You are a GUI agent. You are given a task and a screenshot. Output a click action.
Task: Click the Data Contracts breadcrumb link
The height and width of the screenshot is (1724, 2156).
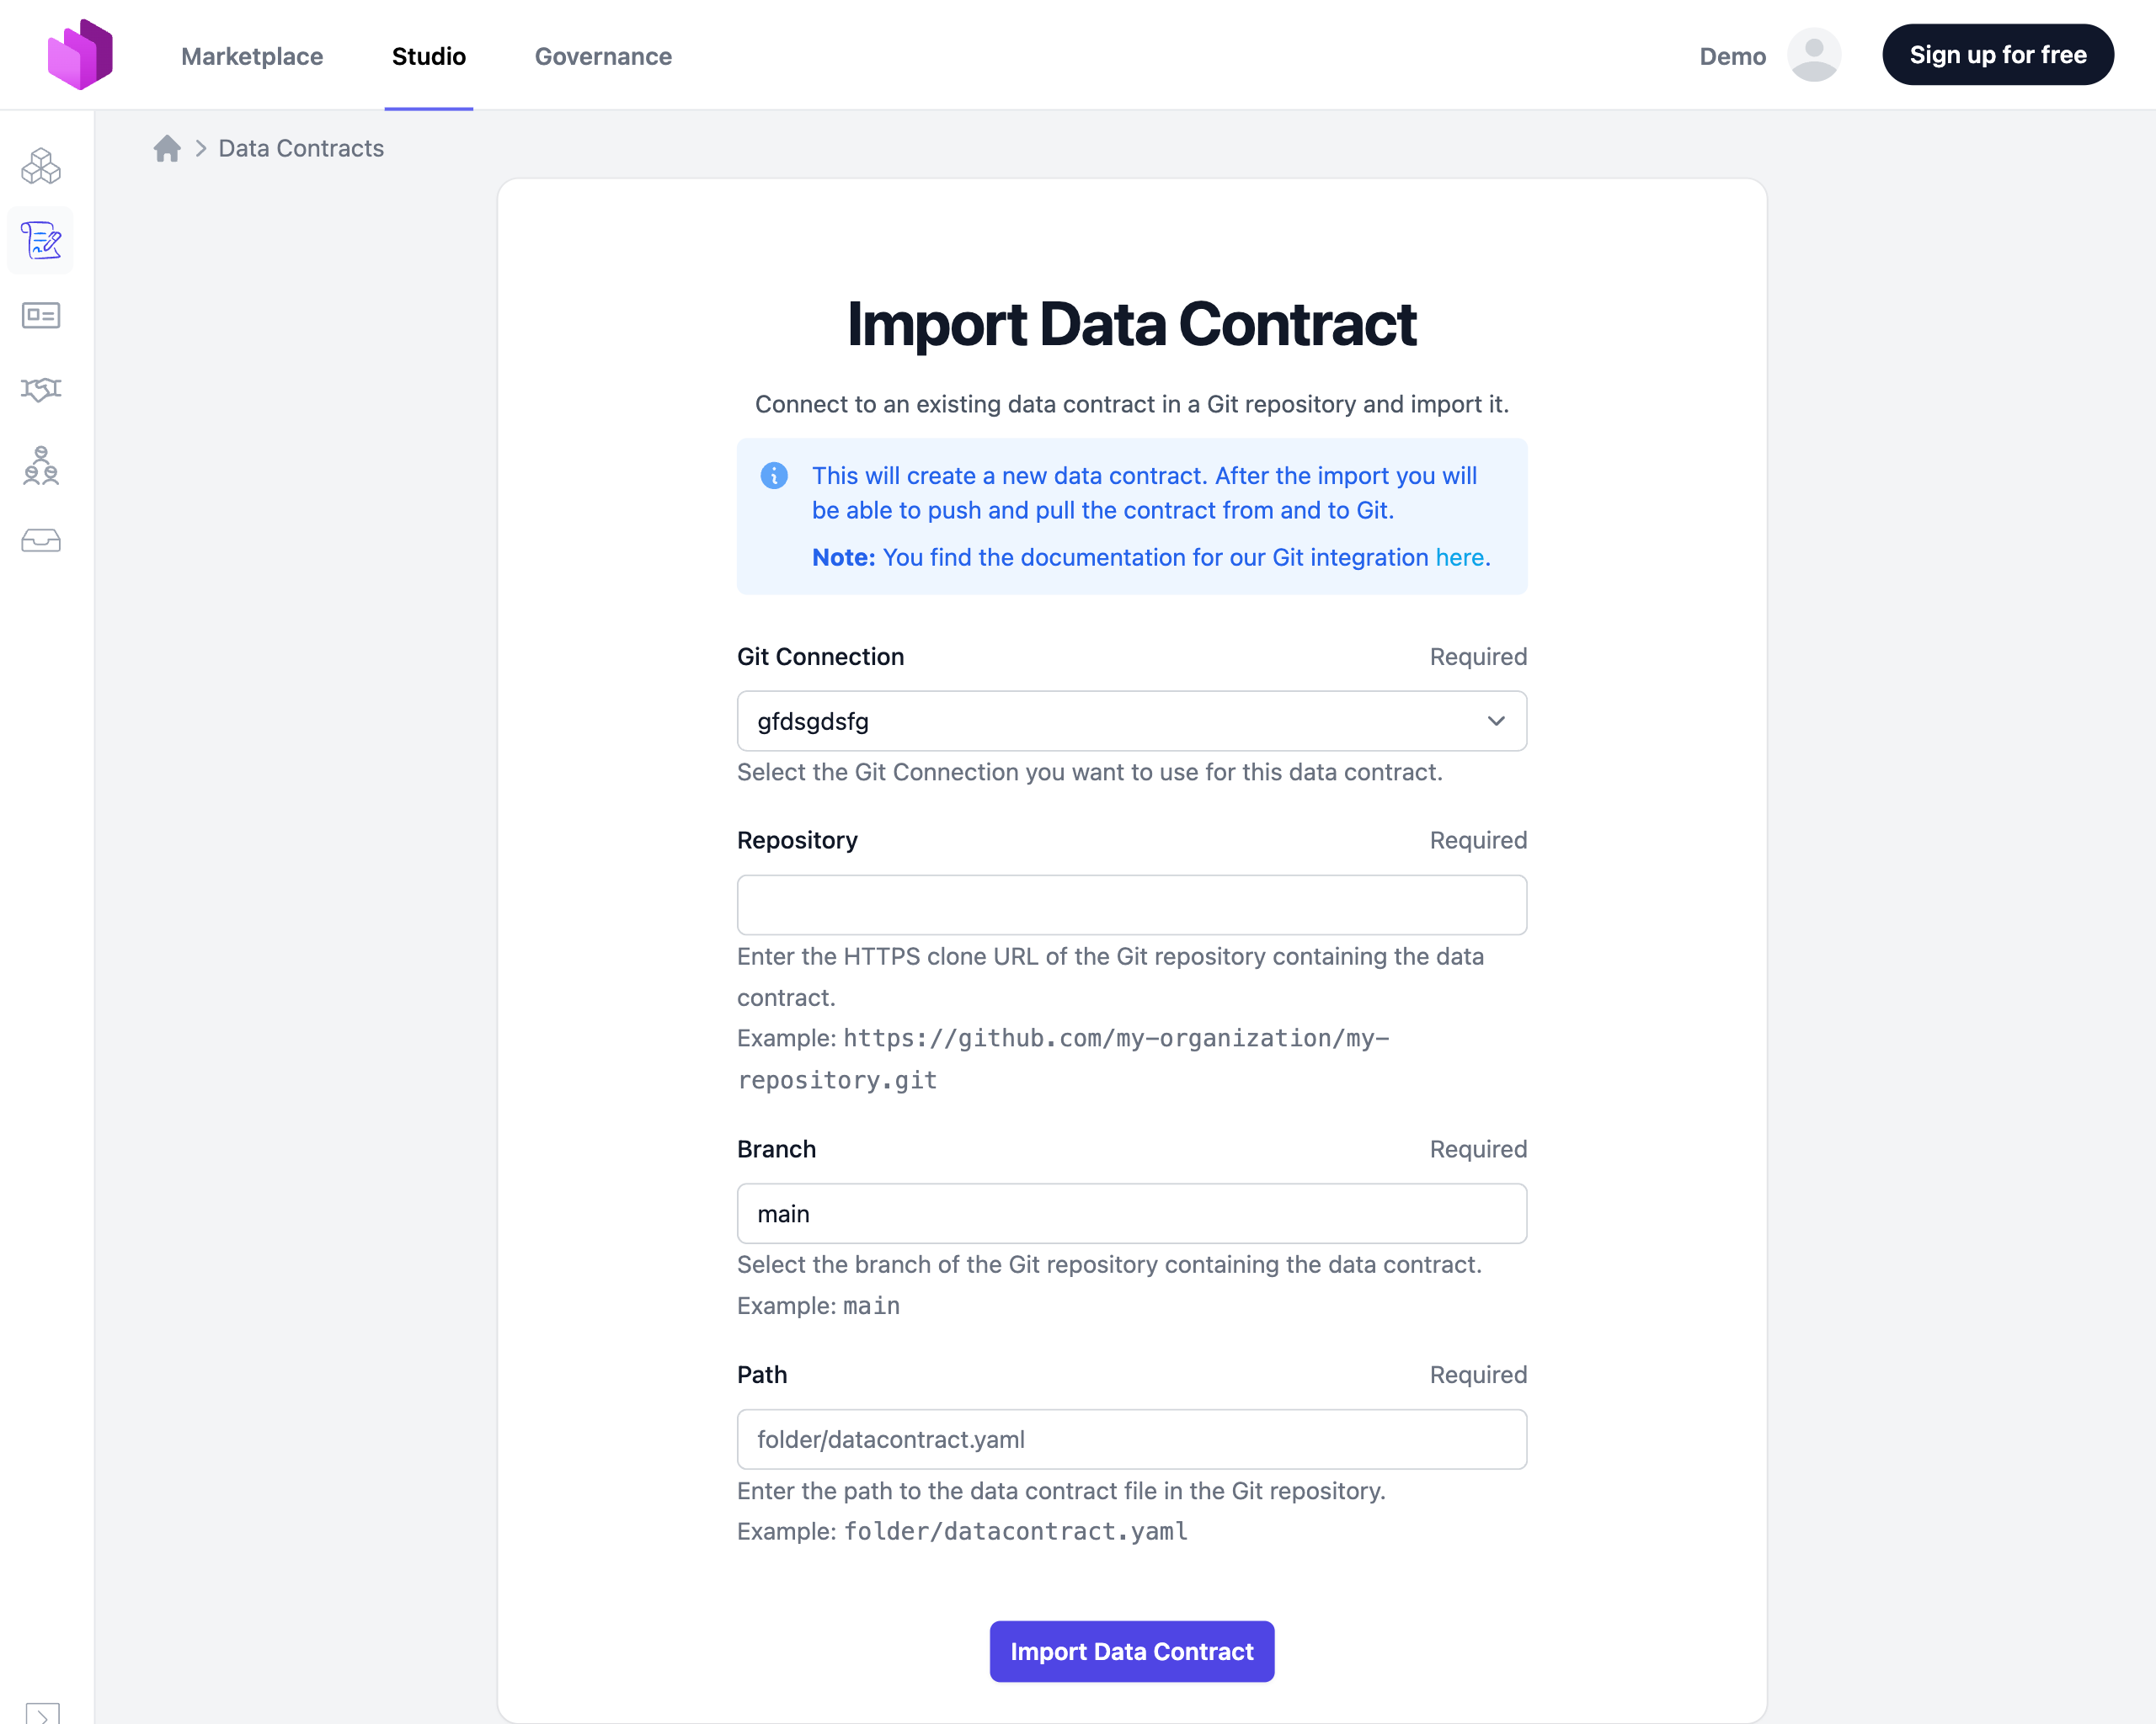[301, 149]
